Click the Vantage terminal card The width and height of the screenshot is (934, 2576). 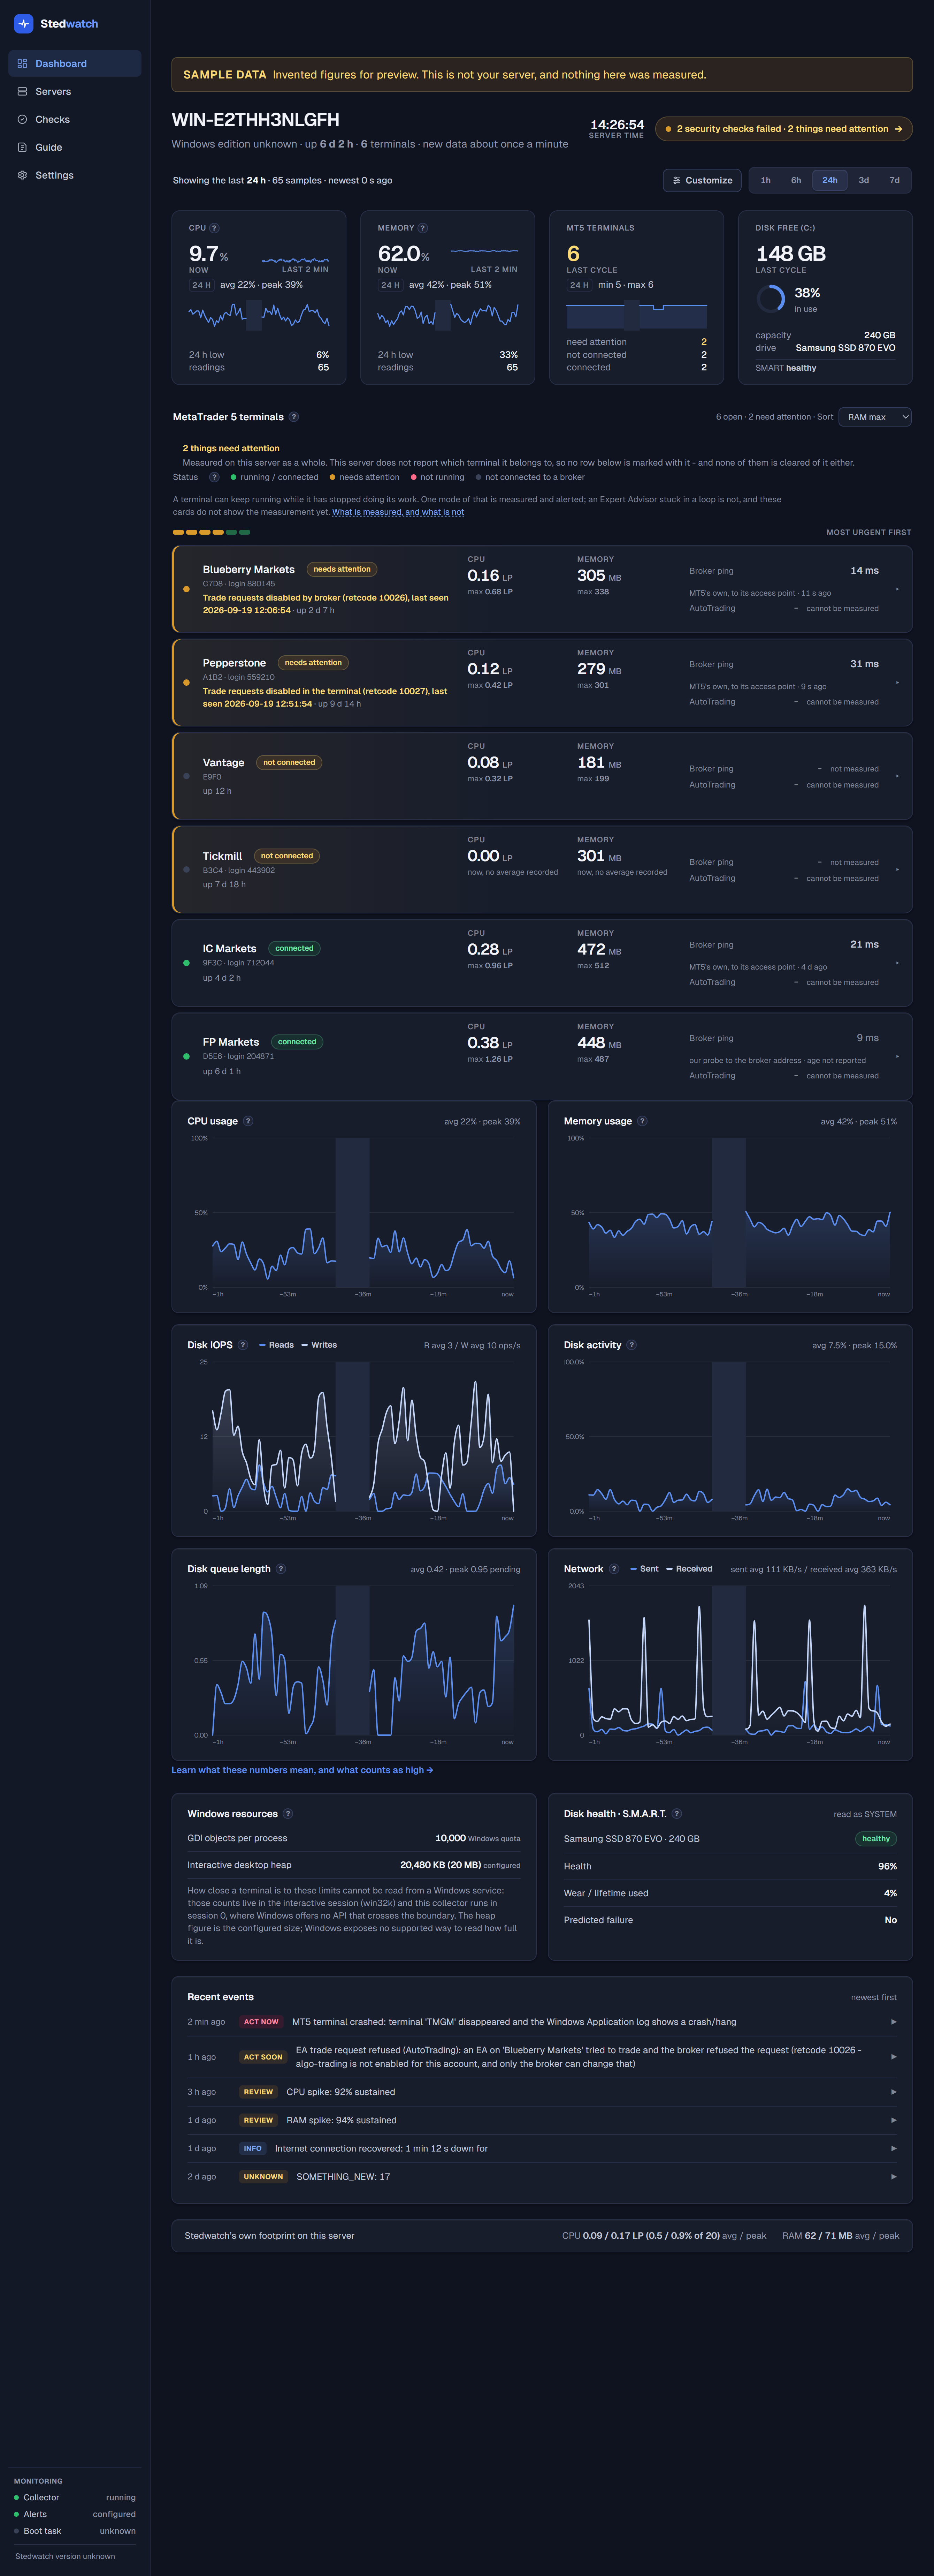tap(542, 776)
